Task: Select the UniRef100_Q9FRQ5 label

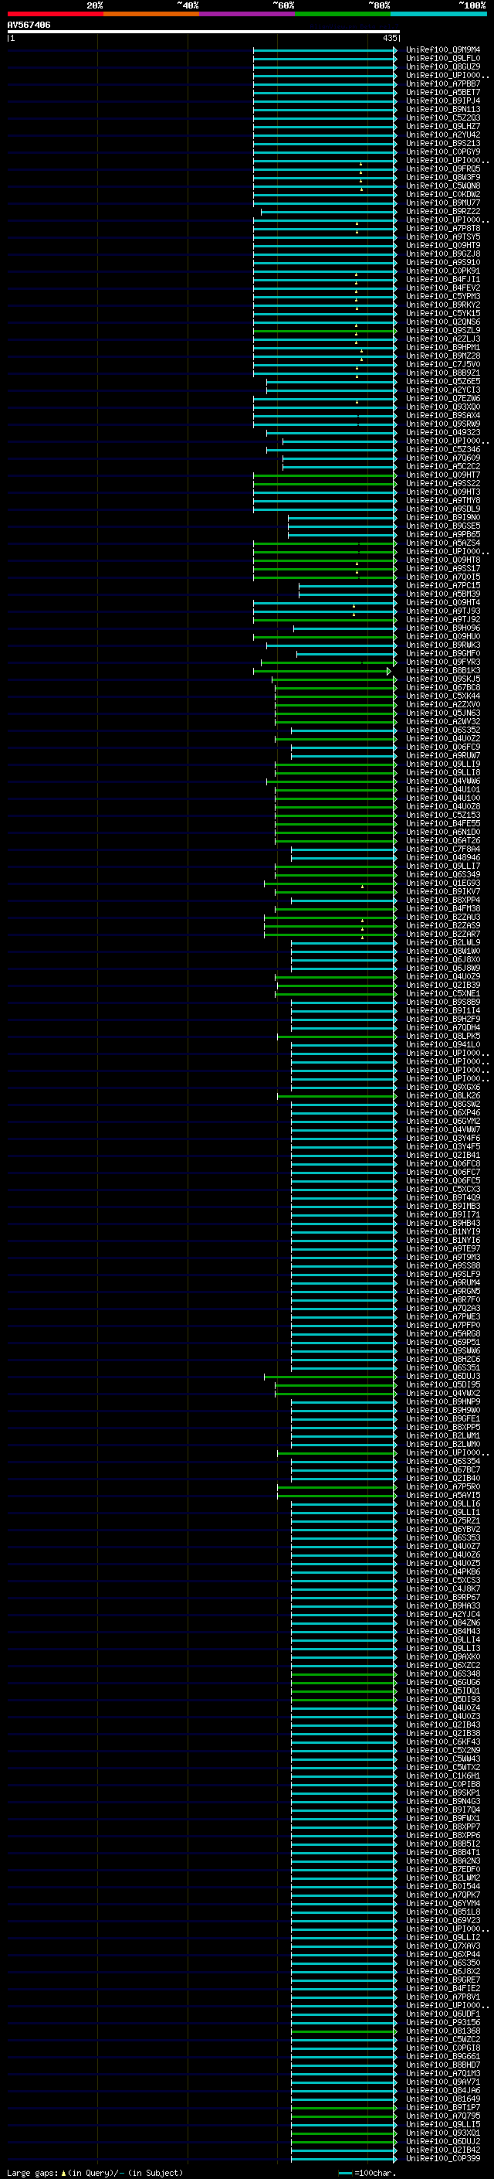Action: (443, 169)
